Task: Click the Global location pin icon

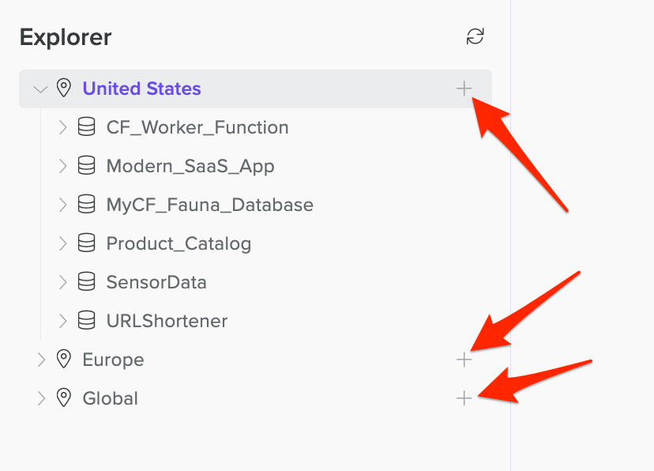Action: 64,398
